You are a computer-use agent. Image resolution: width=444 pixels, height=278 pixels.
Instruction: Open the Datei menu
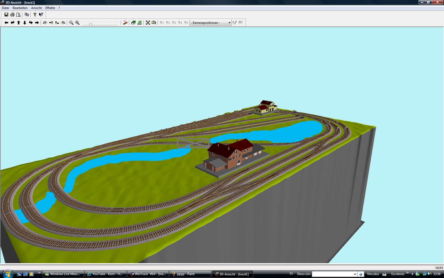pyautogui.click(x=5, y=8)
